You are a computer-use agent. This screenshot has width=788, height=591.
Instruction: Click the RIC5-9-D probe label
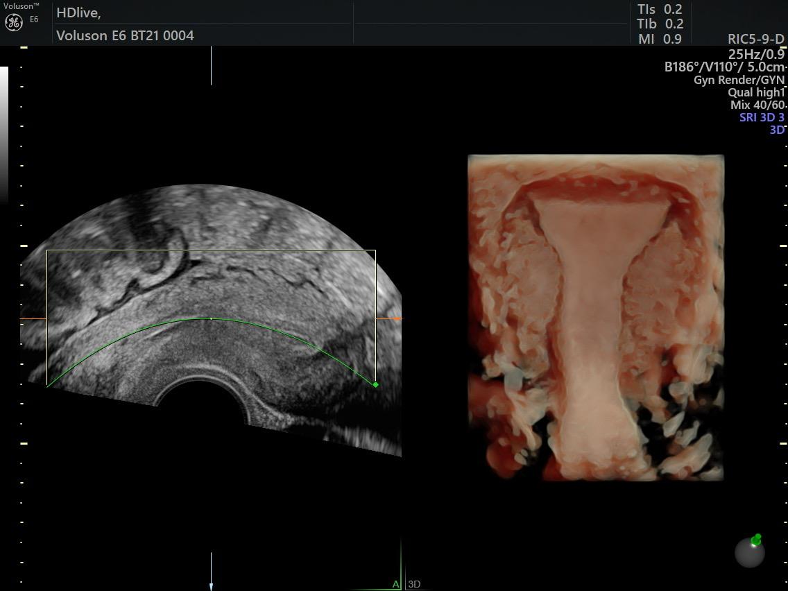(x=755, y=40)
